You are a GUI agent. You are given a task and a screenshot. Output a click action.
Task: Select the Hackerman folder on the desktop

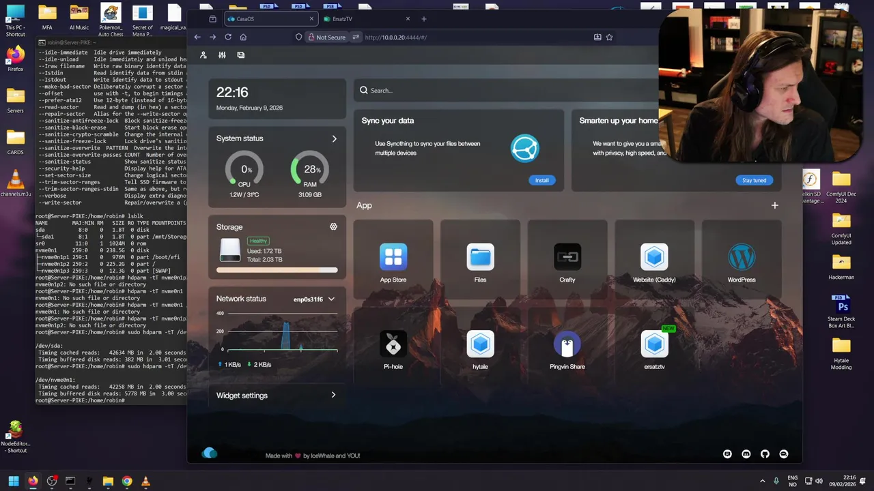pos(841,265)
